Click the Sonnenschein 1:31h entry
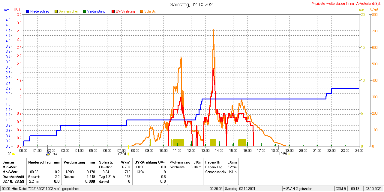The height and width of the screenshot is (192, 384). (x=221, y=172)
